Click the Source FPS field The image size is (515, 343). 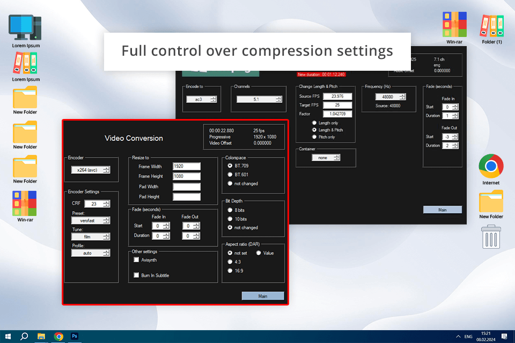pos(337,96)
